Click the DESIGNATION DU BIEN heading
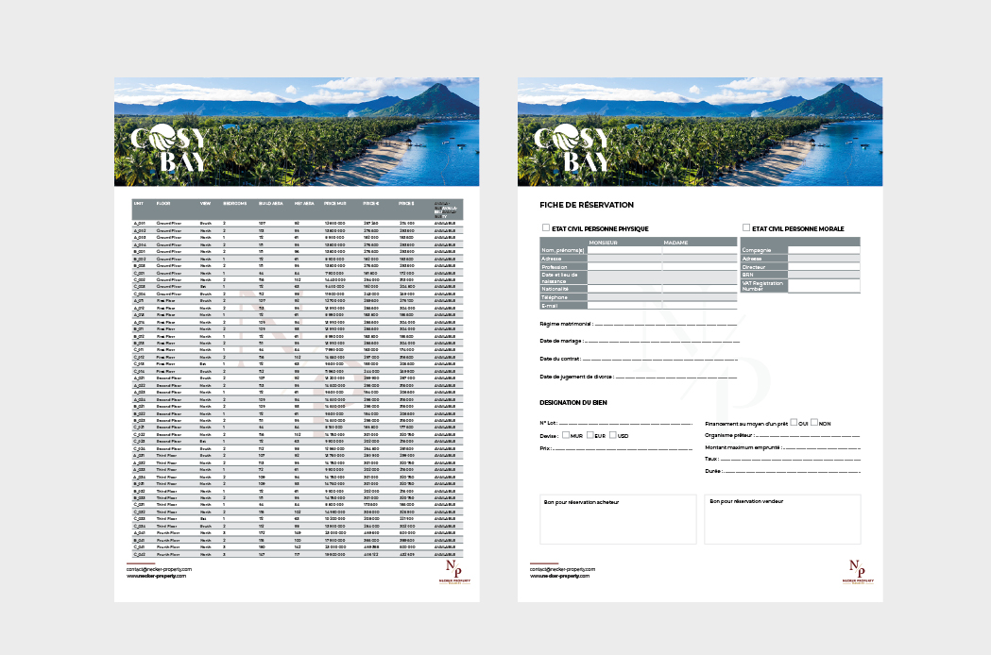991x655 pixels. (x=573, y=402)
